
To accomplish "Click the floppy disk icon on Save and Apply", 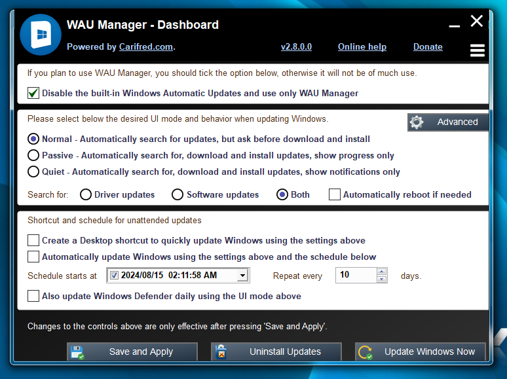I will point(77,353).
